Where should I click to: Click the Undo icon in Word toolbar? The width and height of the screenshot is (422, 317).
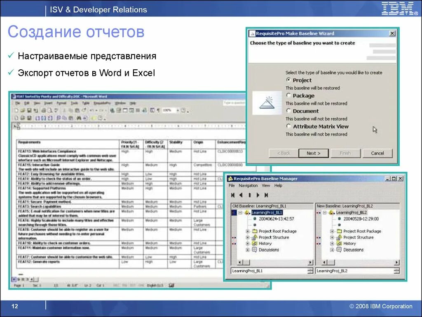[x=91, y=111]
